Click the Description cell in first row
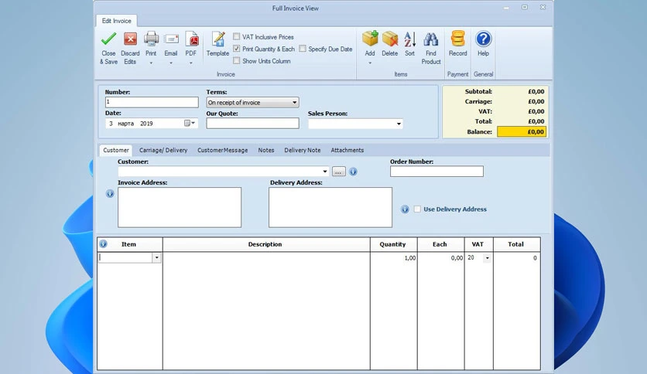This screenshot has width=647, height=374. pos(266,258)
